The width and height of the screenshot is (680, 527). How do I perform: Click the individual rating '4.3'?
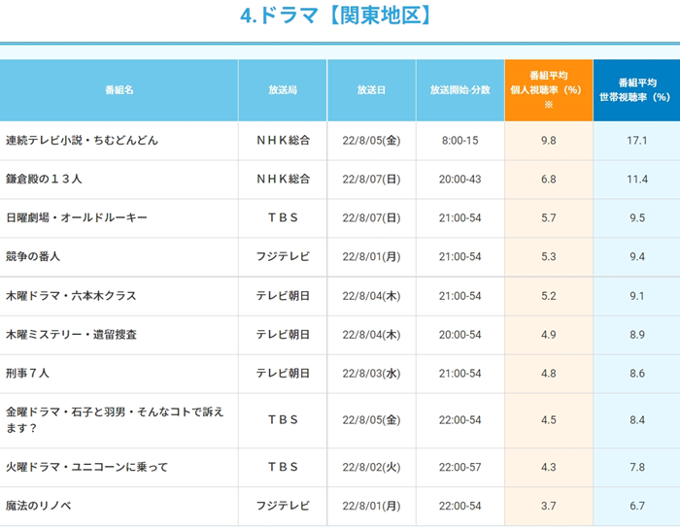[x=549, y=467]
